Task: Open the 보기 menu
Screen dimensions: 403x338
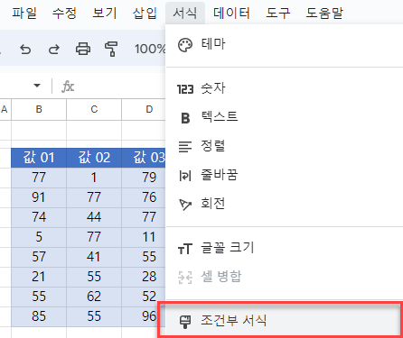Action: coord(105,13)
